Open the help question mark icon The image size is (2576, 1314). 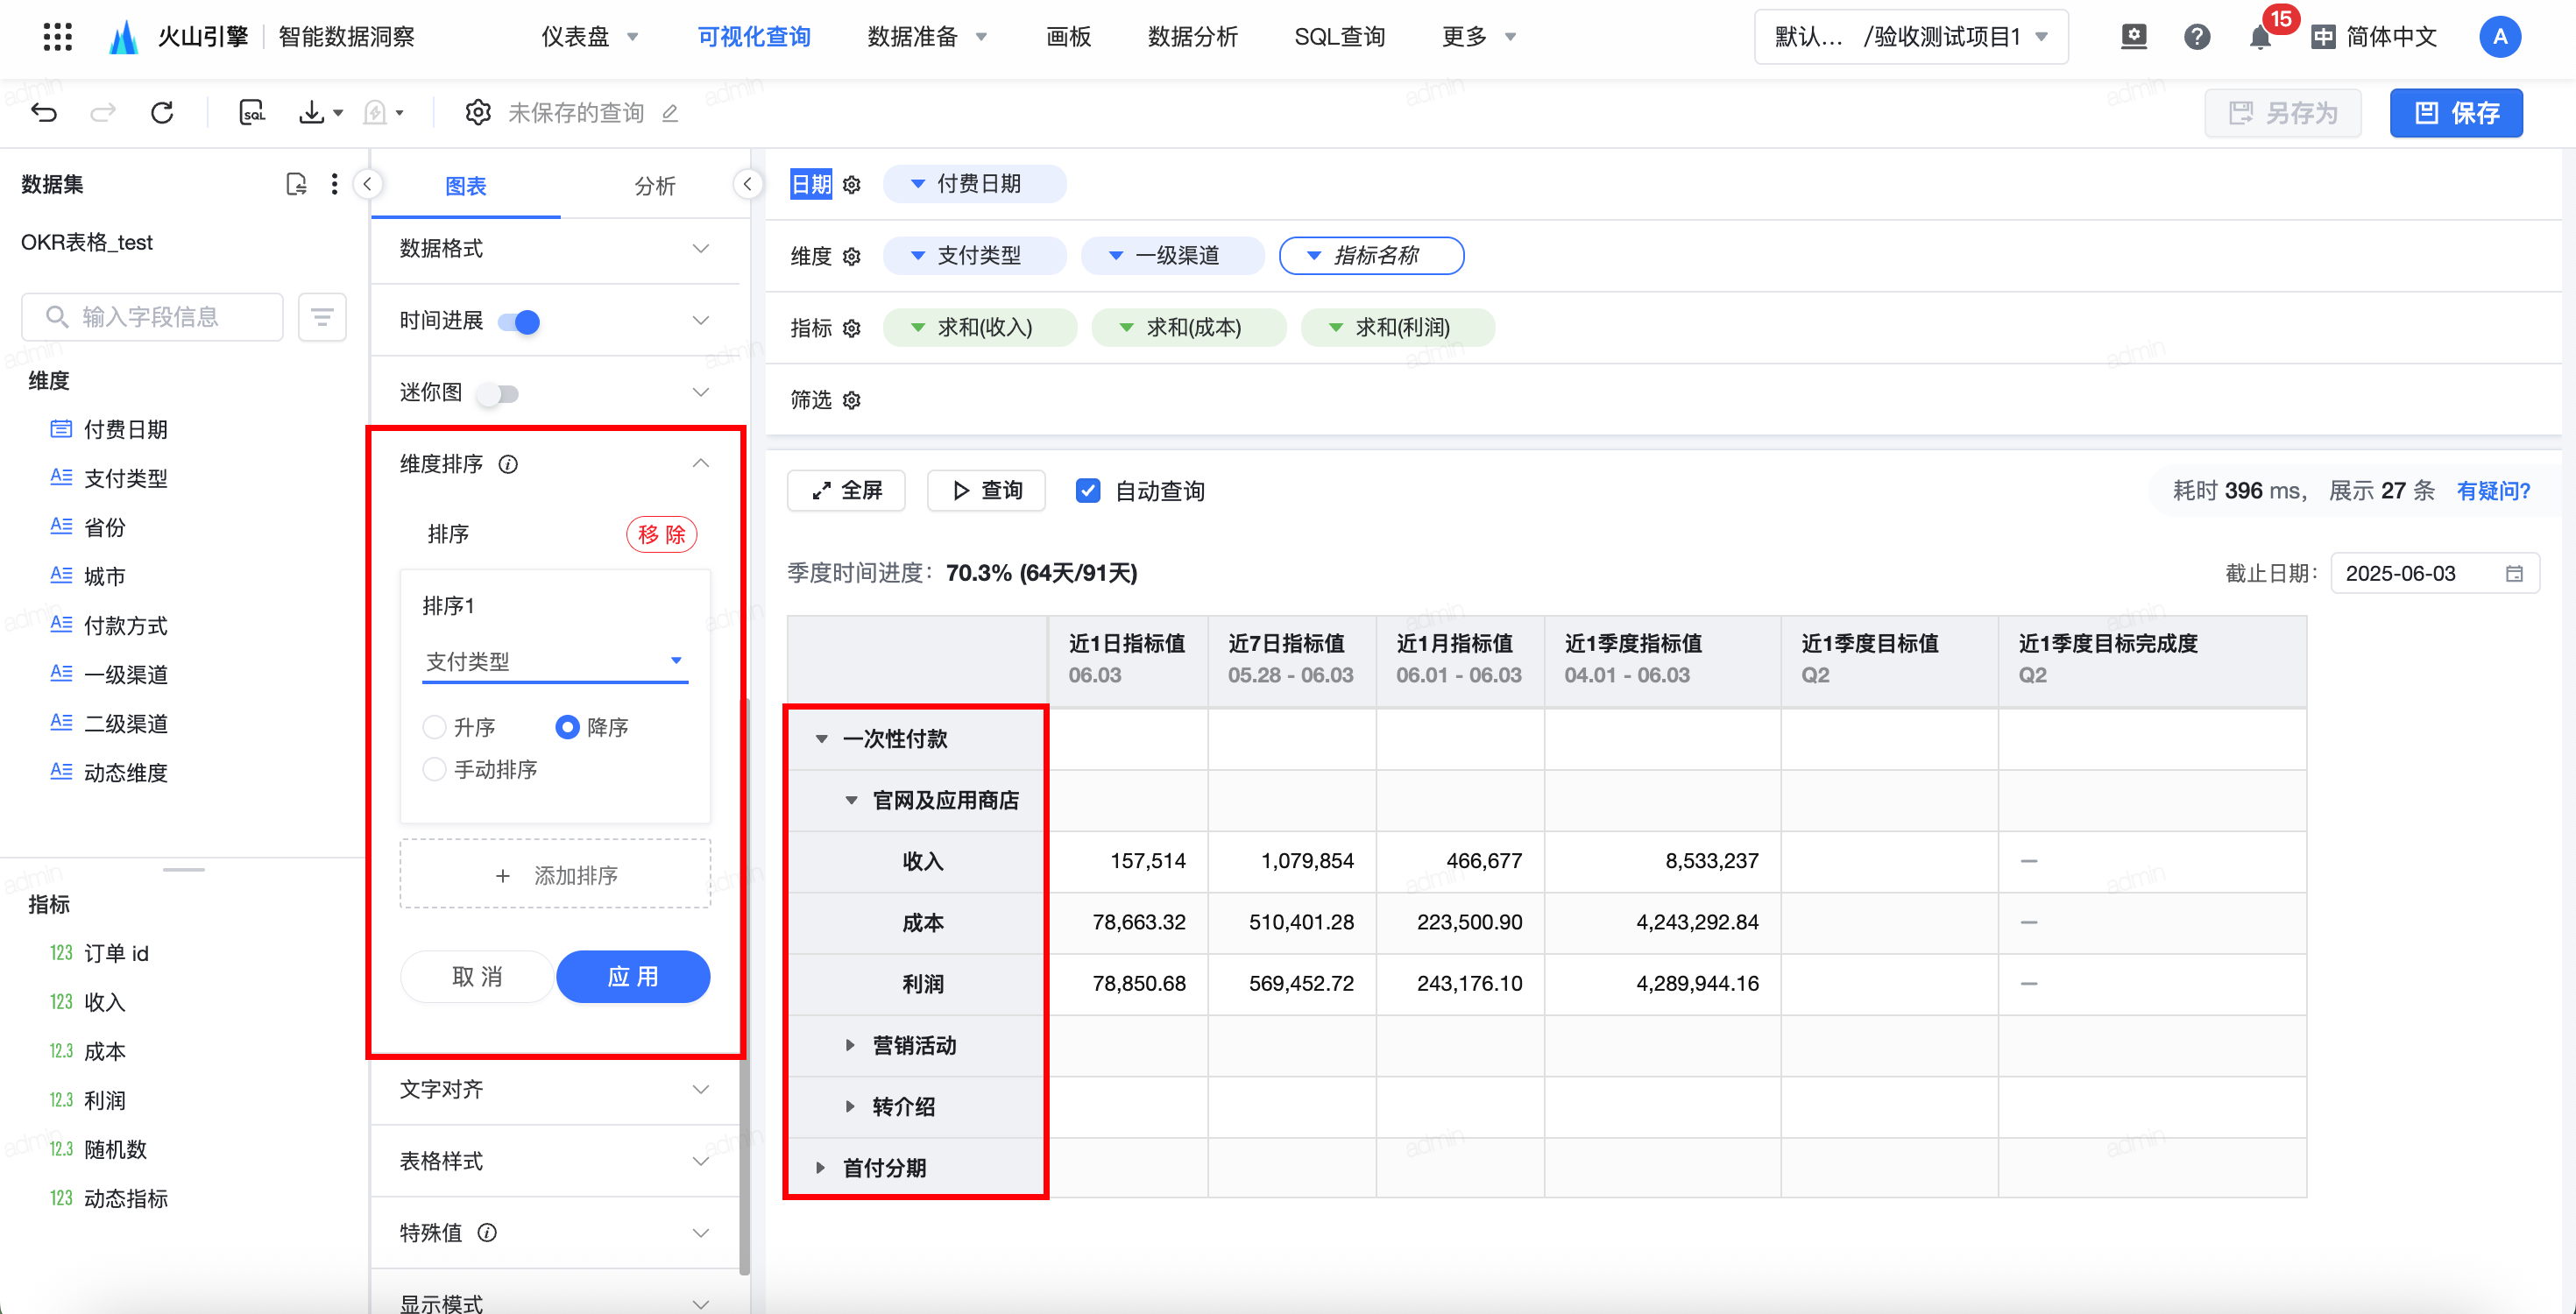[2197, 37]
